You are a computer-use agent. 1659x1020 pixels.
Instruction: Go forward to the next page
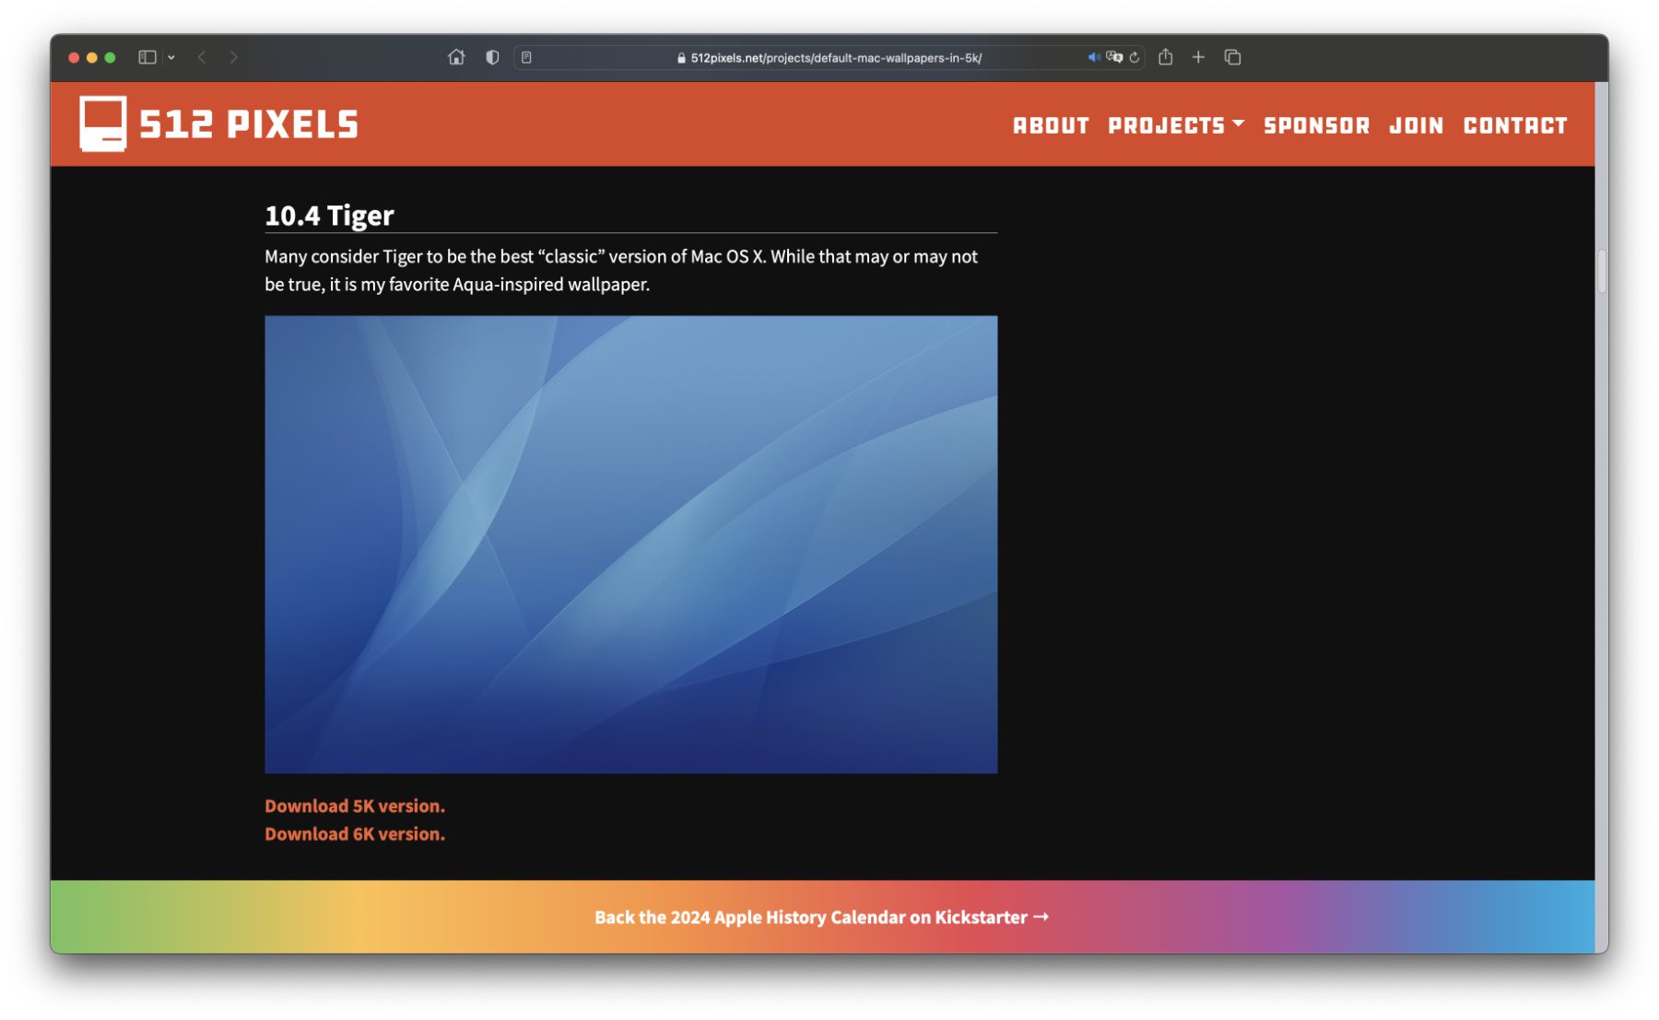coord(234,57)
